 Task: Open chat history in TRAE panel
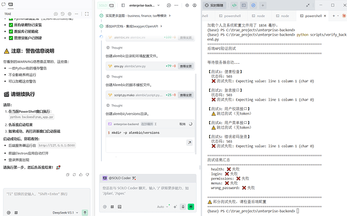tap(63, 14)
